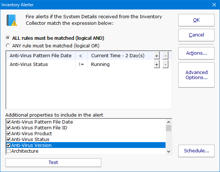Add a rule after Anti-Virus Status row
This screenshot has height=172, width=220.
pyautogui.click(x=157, y=64)
